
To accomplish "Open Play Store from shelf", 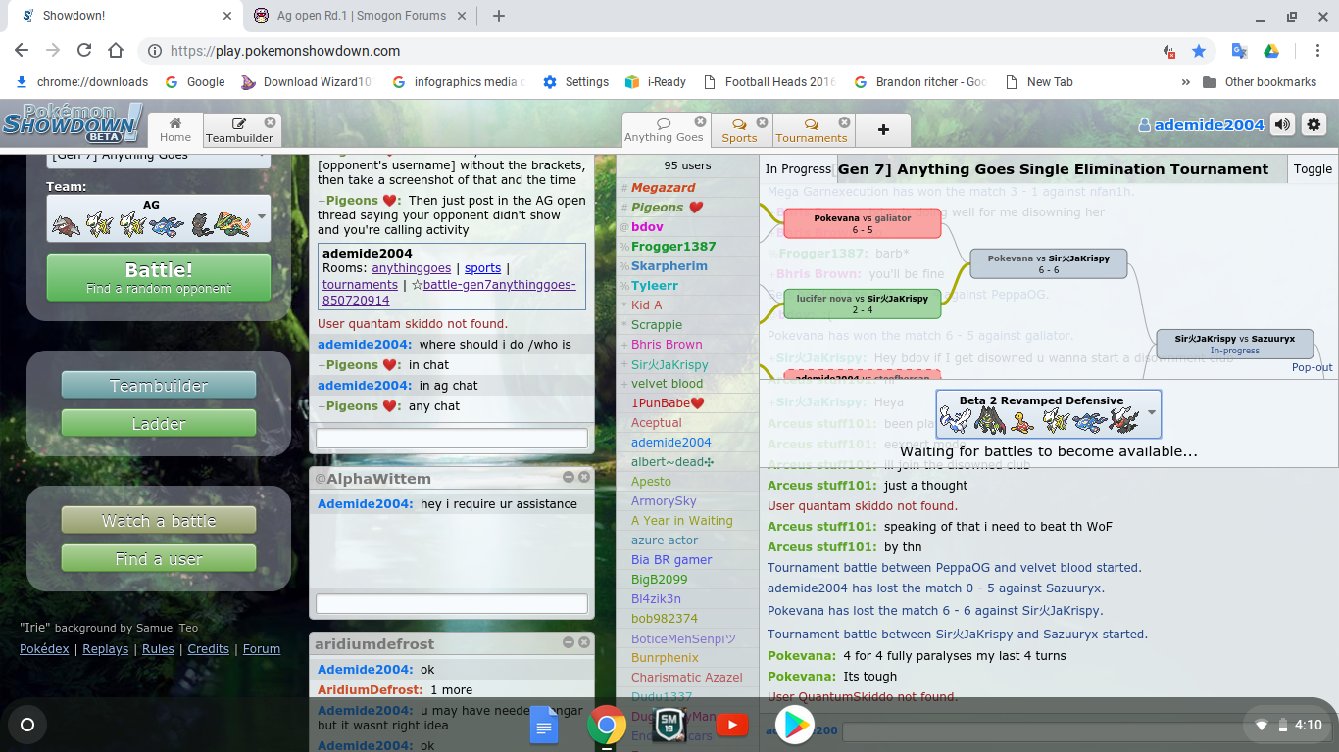I will coord(795,726).
